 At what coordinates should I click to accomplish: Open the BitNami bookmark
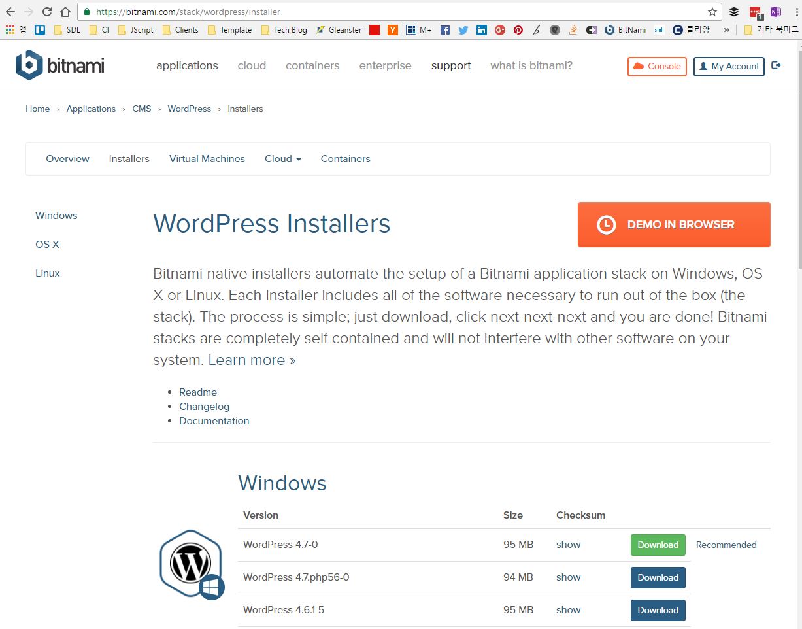click(x=626, y=30)
